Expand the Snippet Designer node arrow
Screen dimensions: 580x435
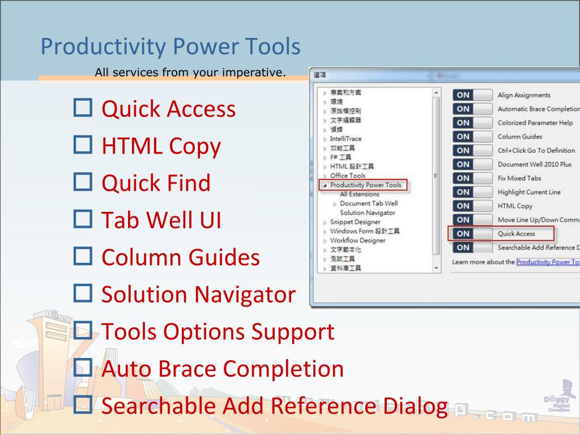325,222
